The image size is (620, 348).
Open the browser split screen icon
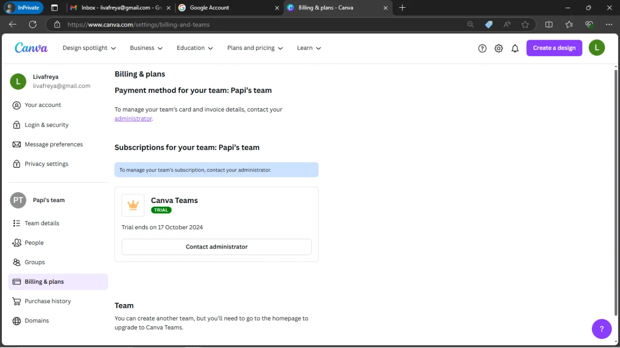pyautogui.click(x=549, y=24)
